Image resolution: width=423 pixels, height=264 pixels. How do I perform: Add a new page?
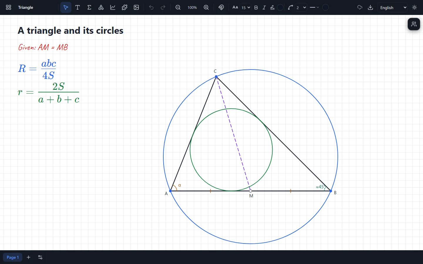[x=28, y=257]
